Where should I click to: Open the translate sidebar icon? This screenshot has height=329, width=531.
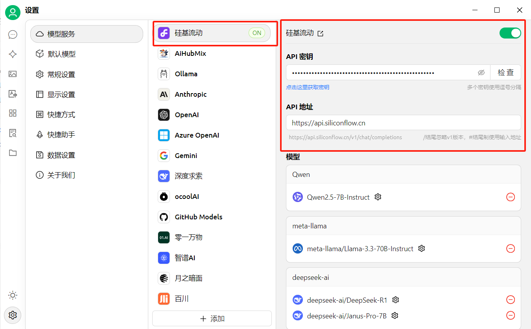pos(13,94)
